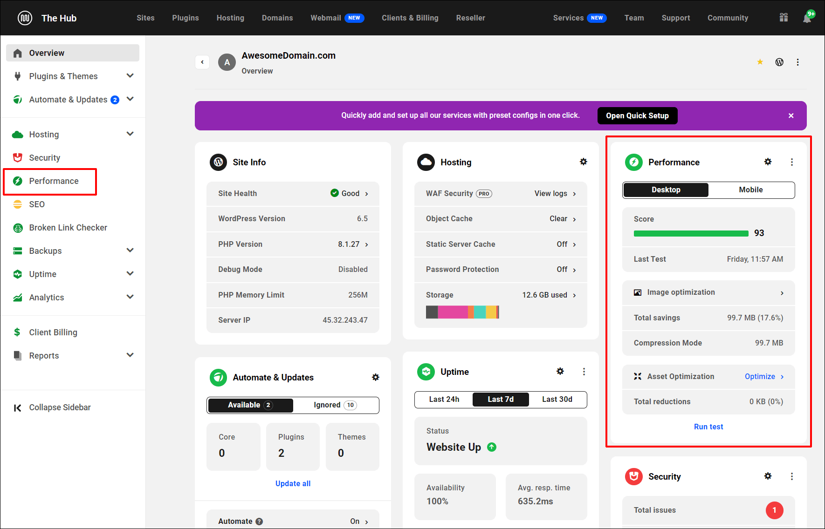Expand Backups sidebar section
The width and height of the screenshot is (825, 529).
coord(130,250)
